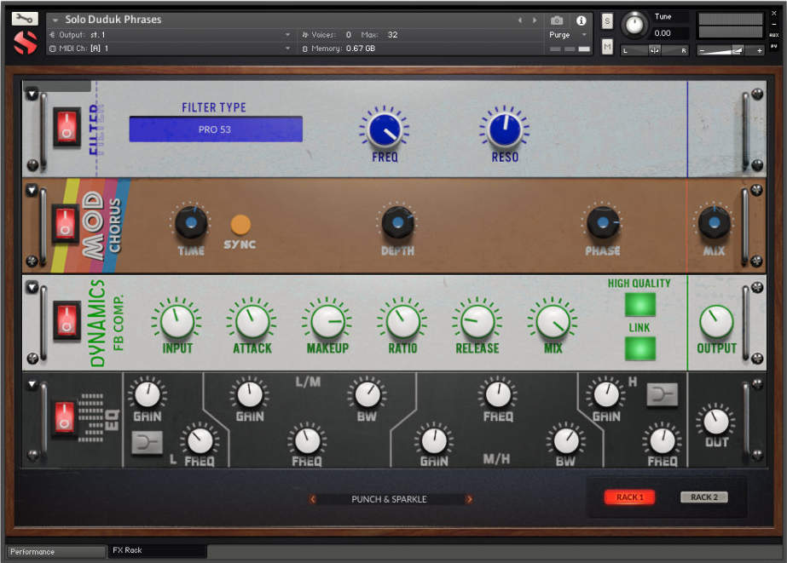This screenshot has height=563, width=787.
Task: Click the Tune knob in the header
Action: tap(635, 26)
